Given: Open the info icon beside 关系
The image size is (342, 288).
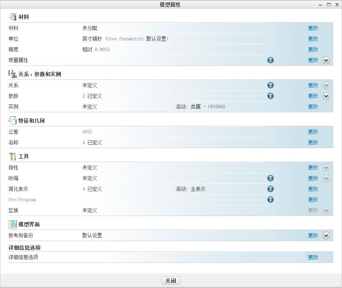Looking at the screenshot, I should [270, 85].
